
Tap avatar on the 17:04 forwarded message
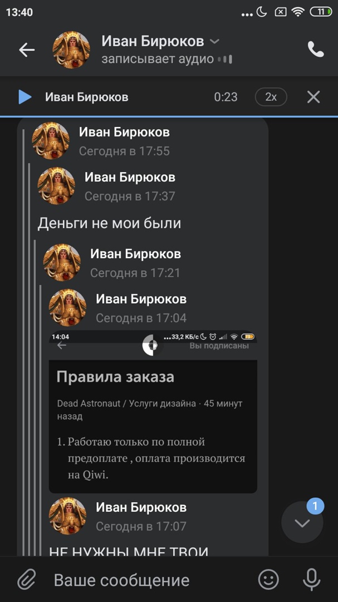tap(67, 308)
